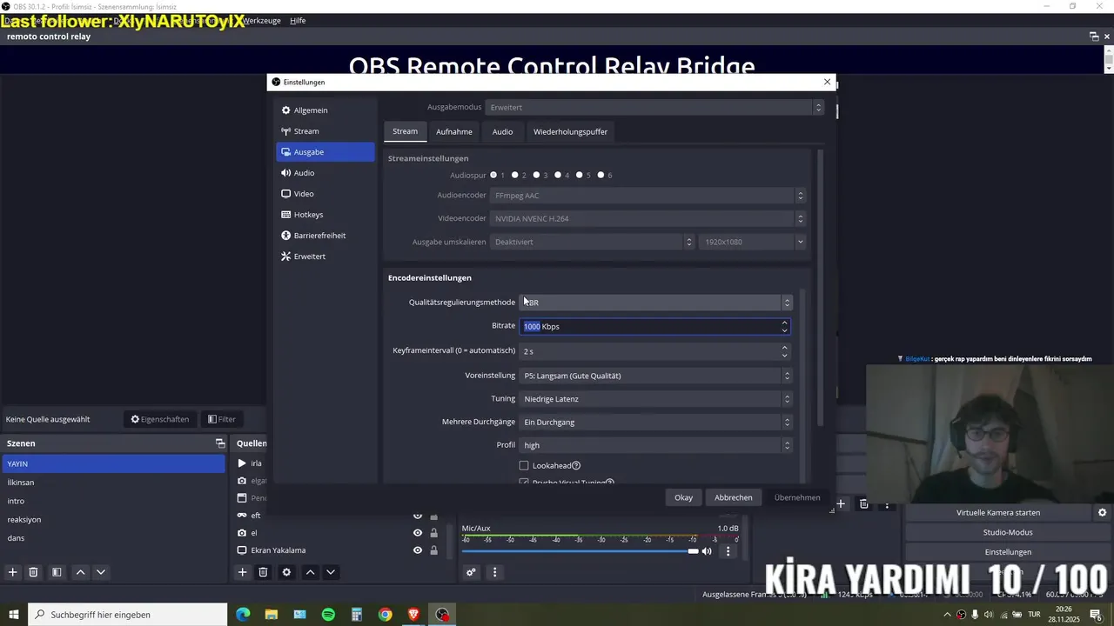Viewport: 1114px width, 626px height.
Task: Select Audiospur radio button 1
Action: pyautogui.click(x=493, y=175)
